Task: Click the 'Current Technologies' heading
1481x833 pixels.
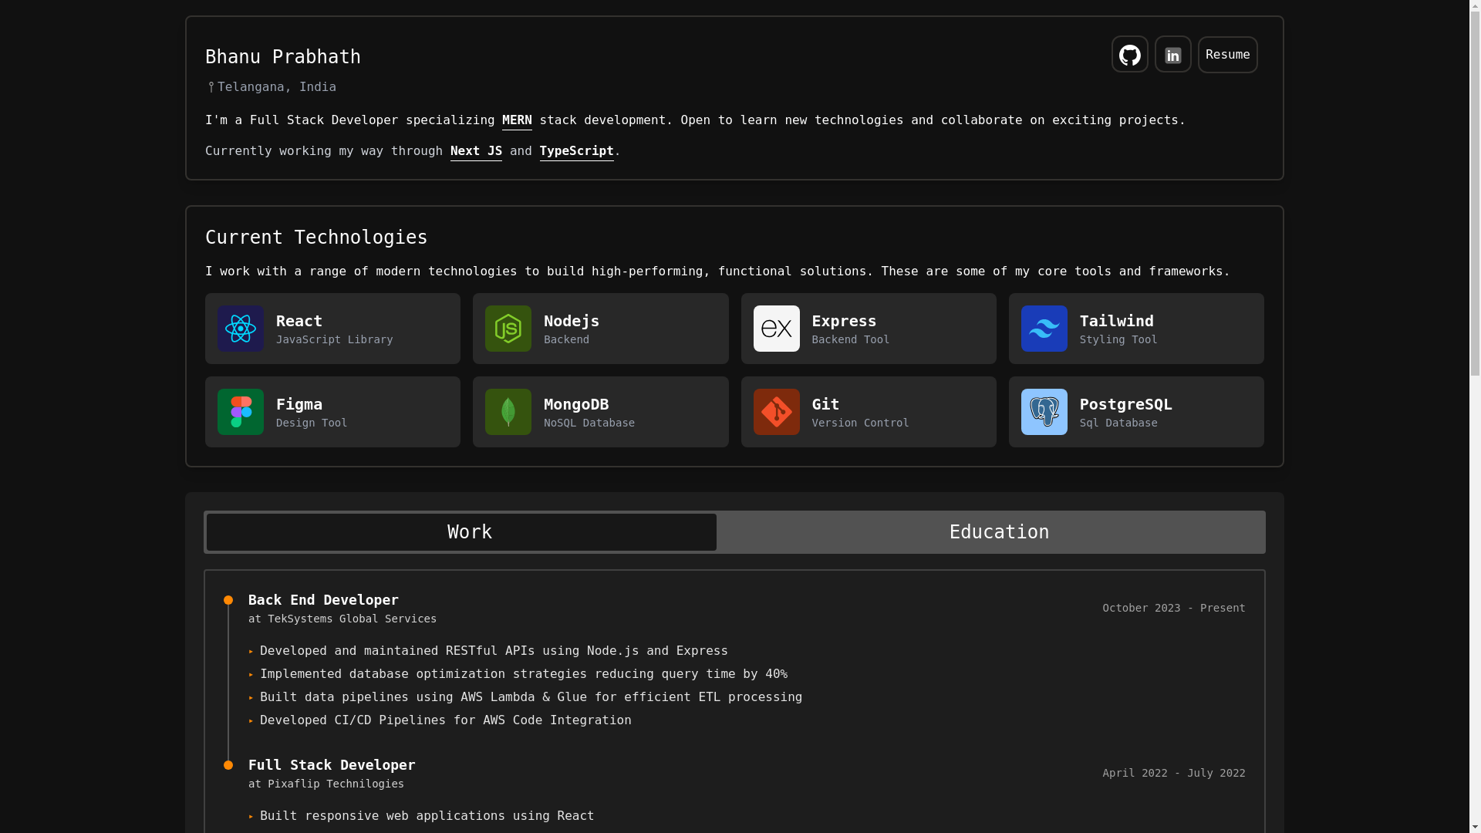Action: [x=316, y=238]
